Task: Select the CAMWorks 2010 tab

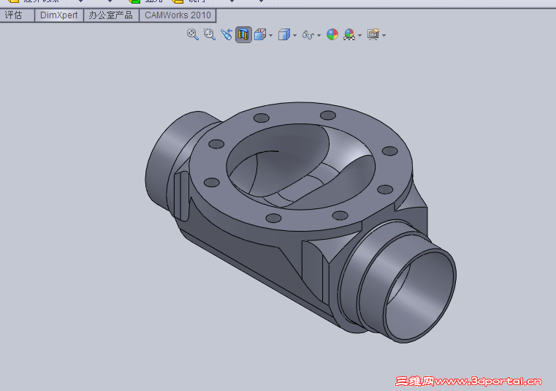Action: (178, 15)
